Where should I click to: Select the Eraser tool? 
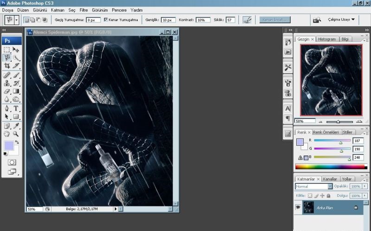(x=7, y=91)
